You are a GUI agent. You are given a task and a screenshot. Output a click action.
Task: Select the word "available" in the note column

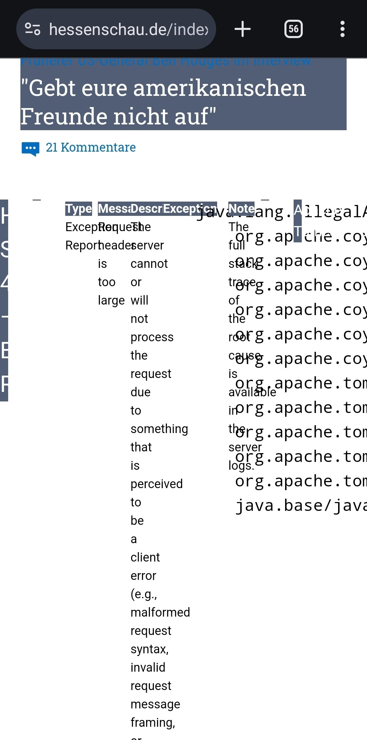252,392
